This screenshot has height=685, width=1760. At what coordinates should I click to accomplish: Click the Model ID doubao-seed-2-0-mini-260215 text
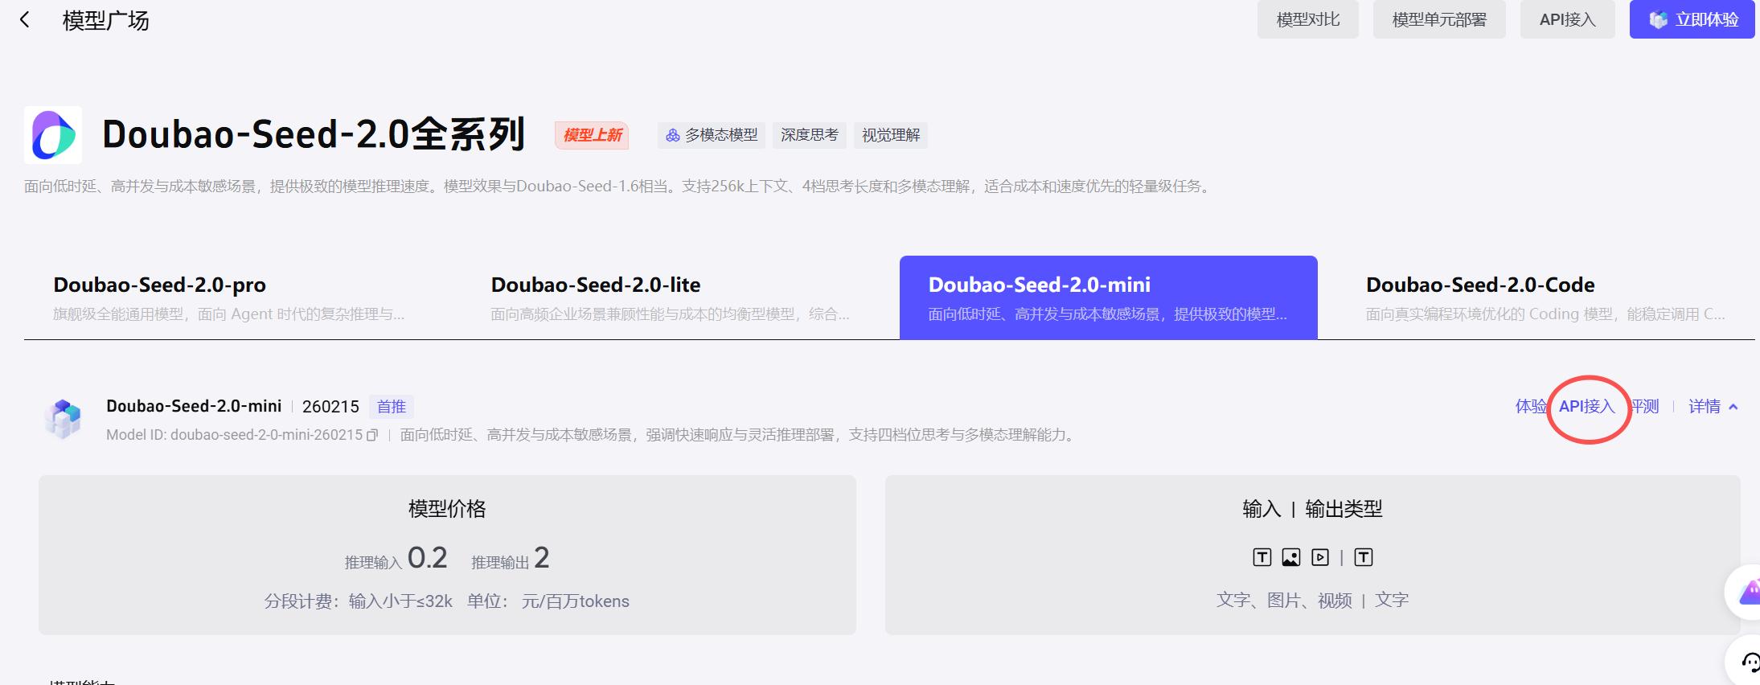[x=235, y=435]
